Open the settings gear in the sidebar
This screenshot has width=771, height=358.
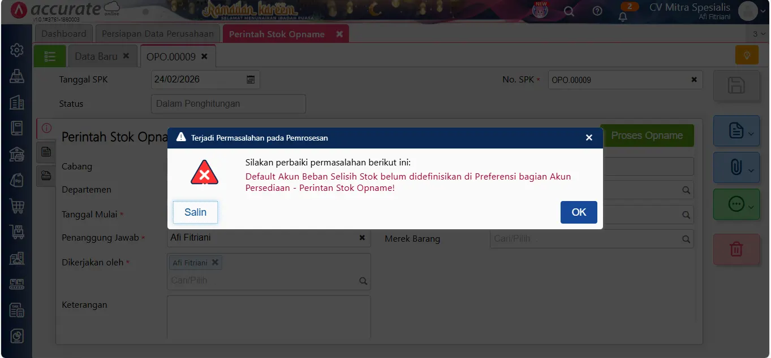[x=16, y=50]
